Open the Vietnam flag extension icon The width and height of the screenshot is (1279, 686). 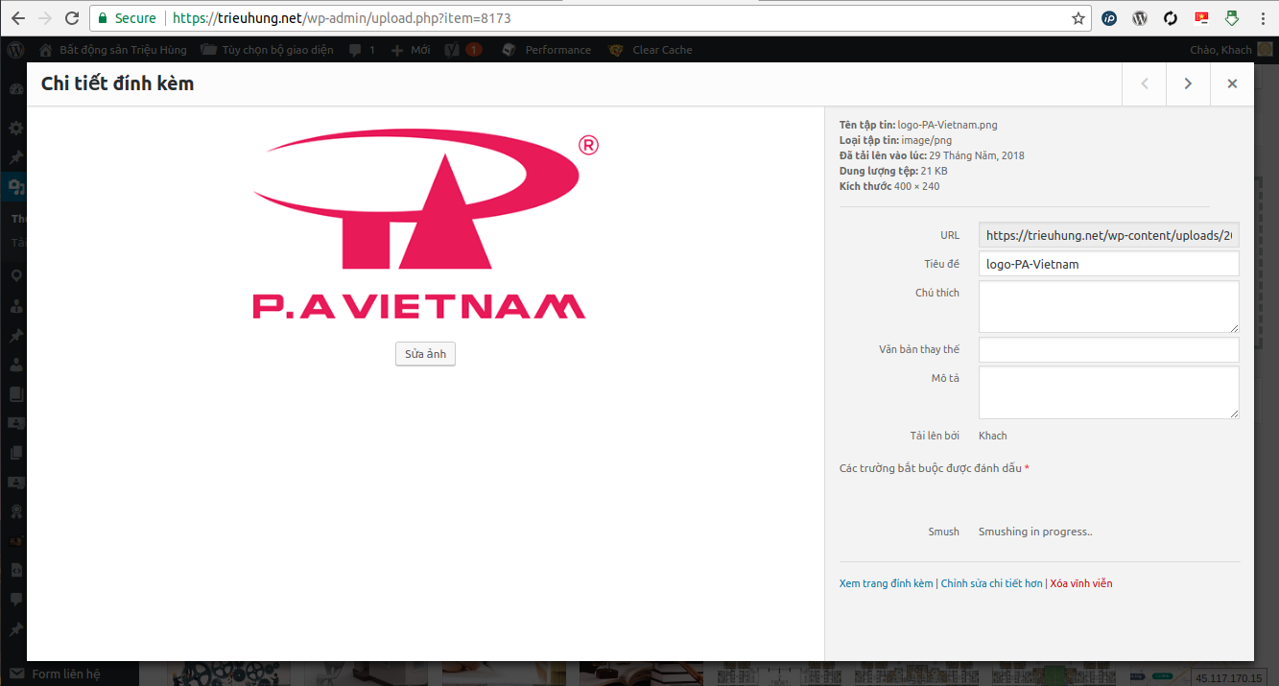pos(1201,18)
